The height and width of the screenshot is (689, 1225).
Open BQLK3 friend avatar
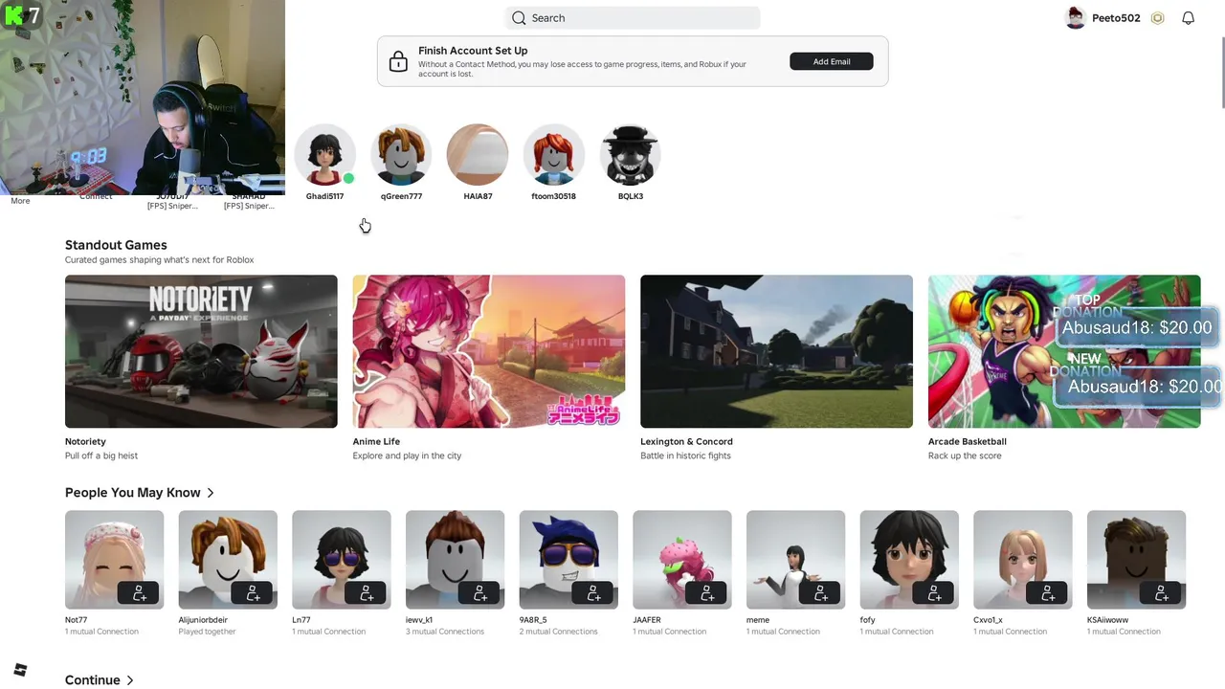tap(630, 154)
